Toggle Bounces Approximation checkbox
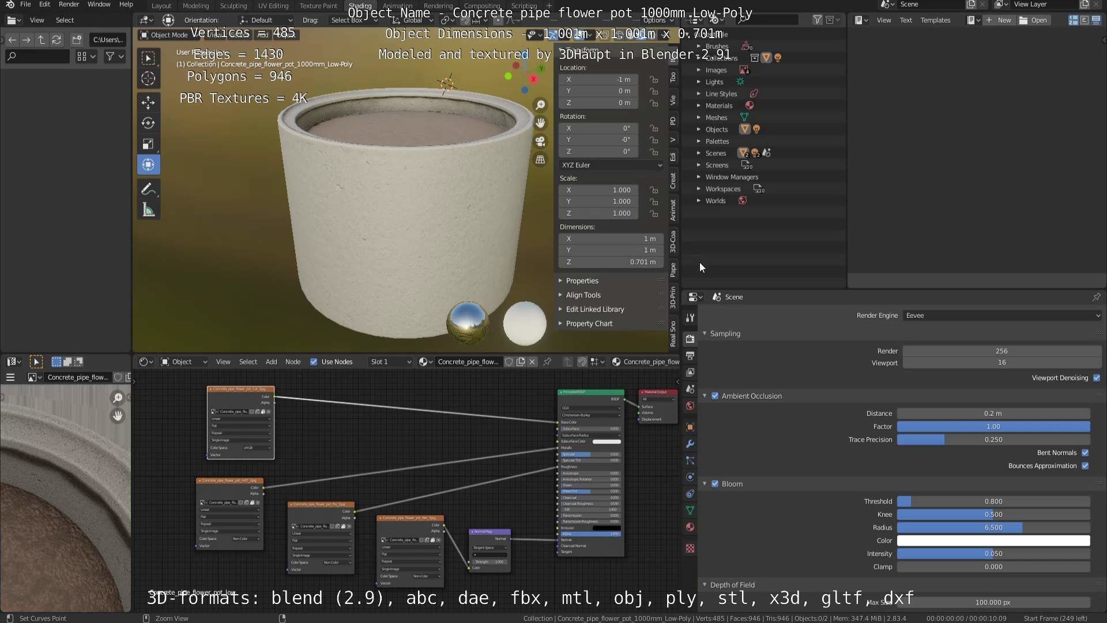 coord(1085,466)
